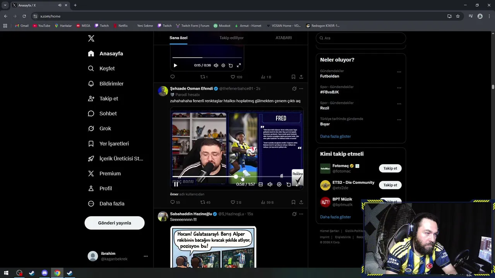Open #FBvsBJK trending topic

[x=329, y=92]
